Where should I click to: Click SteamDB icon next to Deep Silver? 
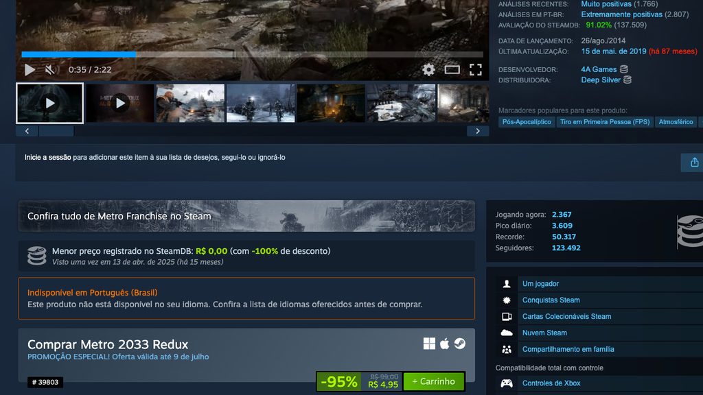click(627, 80)
